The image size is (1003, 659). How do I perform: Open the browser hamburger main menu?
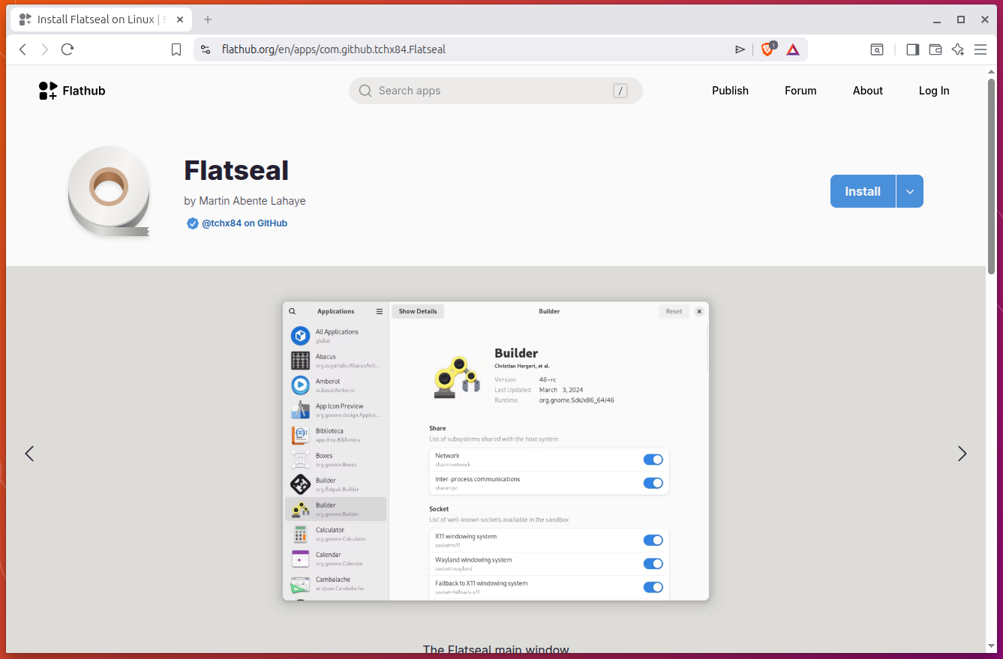tap(980, 49)
